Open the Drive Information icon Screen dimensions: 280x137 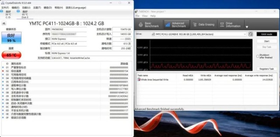pyautogui.click(x=222, y=25)
